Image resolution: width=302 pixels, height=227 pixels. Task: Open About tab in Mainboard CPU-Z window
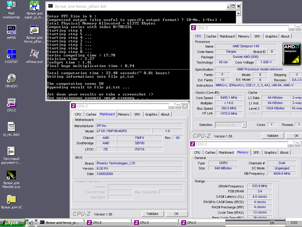point(165,114)
